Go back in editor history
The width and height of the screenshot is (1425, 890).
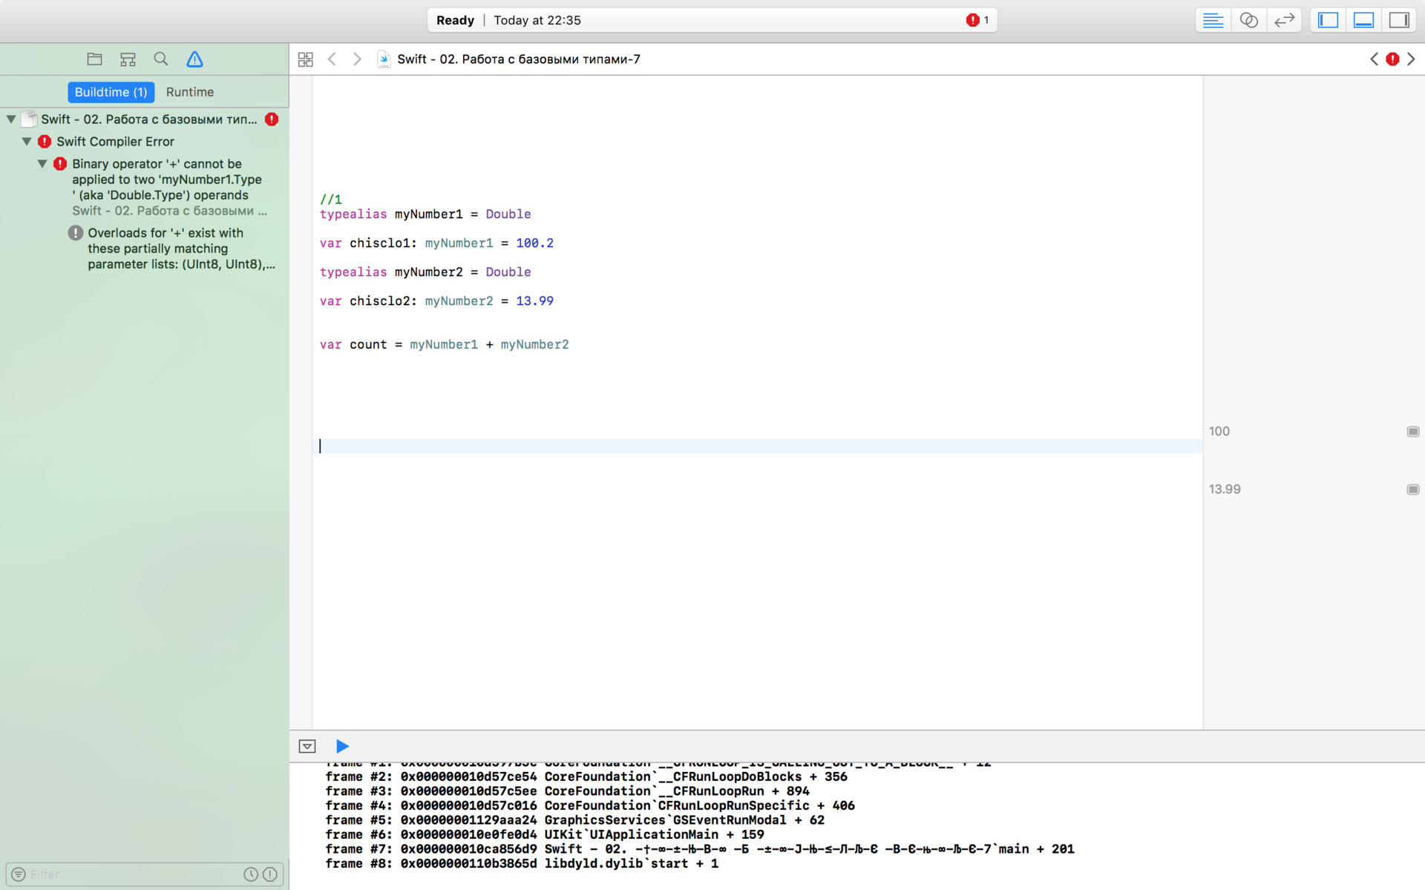tap(332, 59)
